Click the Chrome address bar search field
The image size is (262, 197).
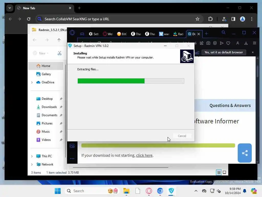(x=119, y=19)
